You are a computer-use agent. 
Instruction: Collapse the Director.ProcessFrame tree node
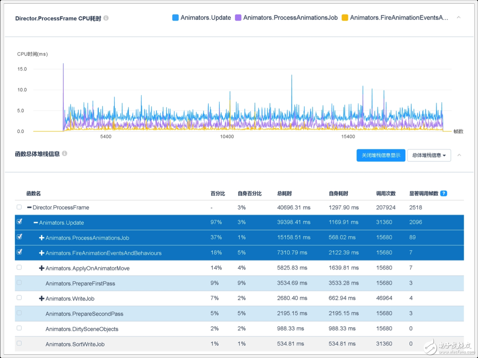point(29,207)
